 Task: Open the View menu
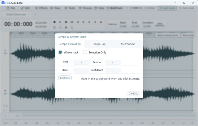coord(55,8)
